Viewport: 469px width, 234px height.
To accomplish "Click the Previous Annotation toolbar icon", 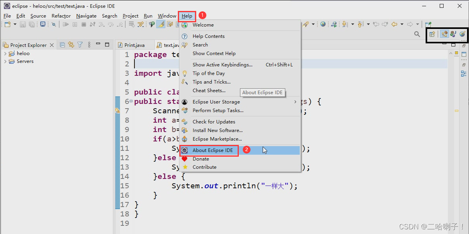I will (360, 25).
